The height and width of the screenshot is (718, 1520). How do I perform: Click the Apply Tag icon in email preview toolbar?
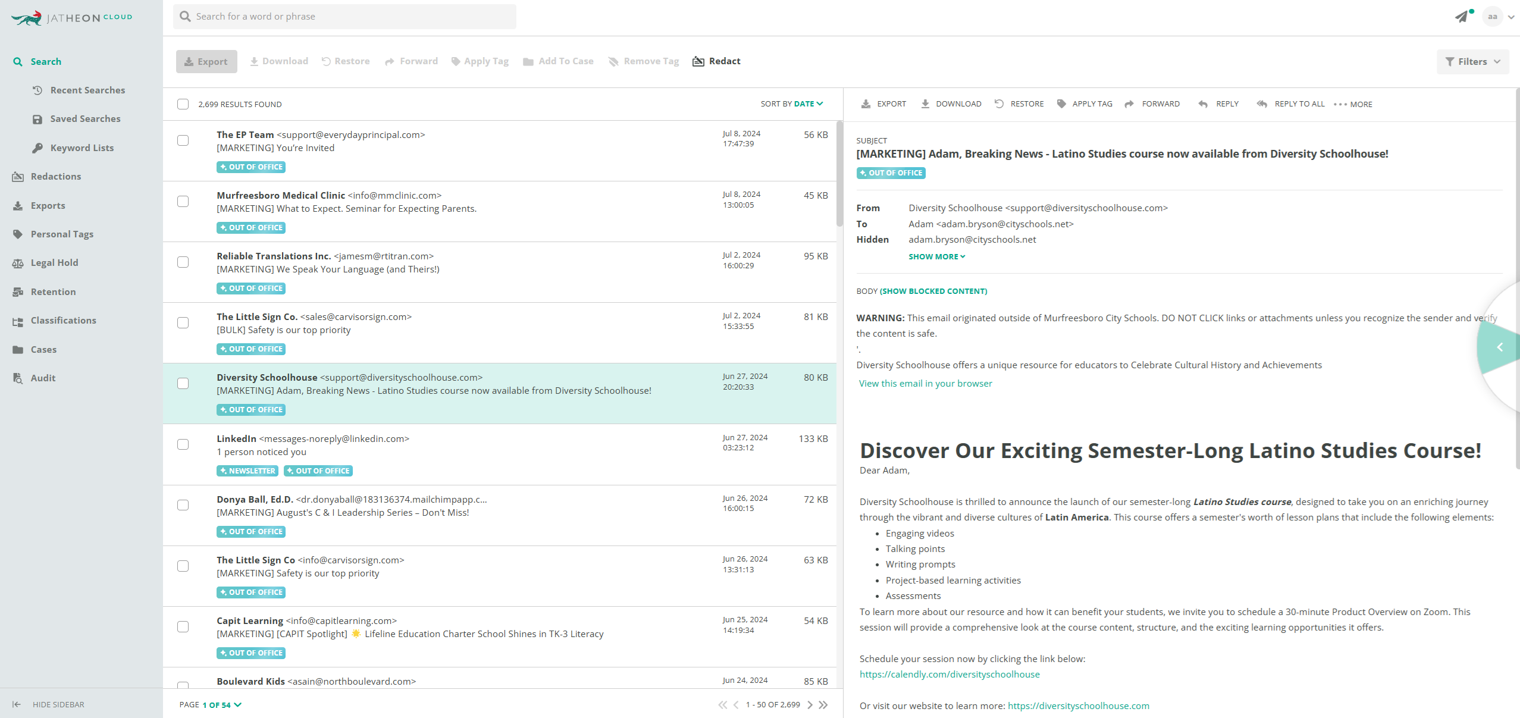click(x=1061, y=104)
